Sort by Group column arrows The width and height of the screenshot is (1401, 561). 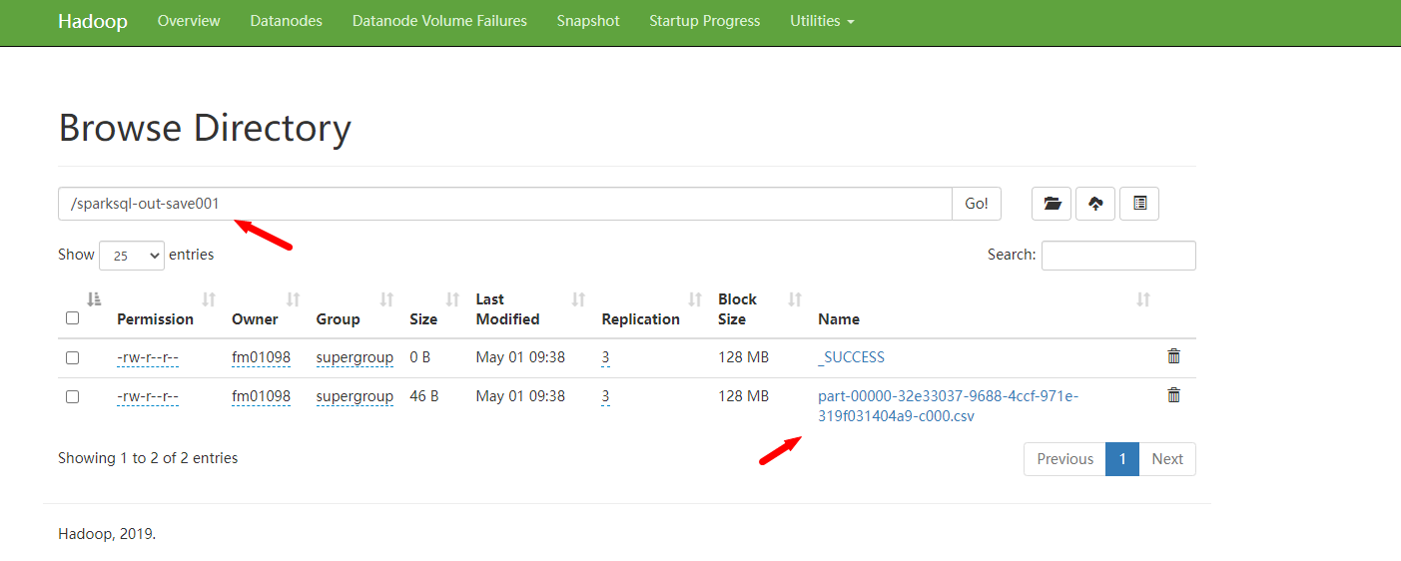click(x=386, y=299)
